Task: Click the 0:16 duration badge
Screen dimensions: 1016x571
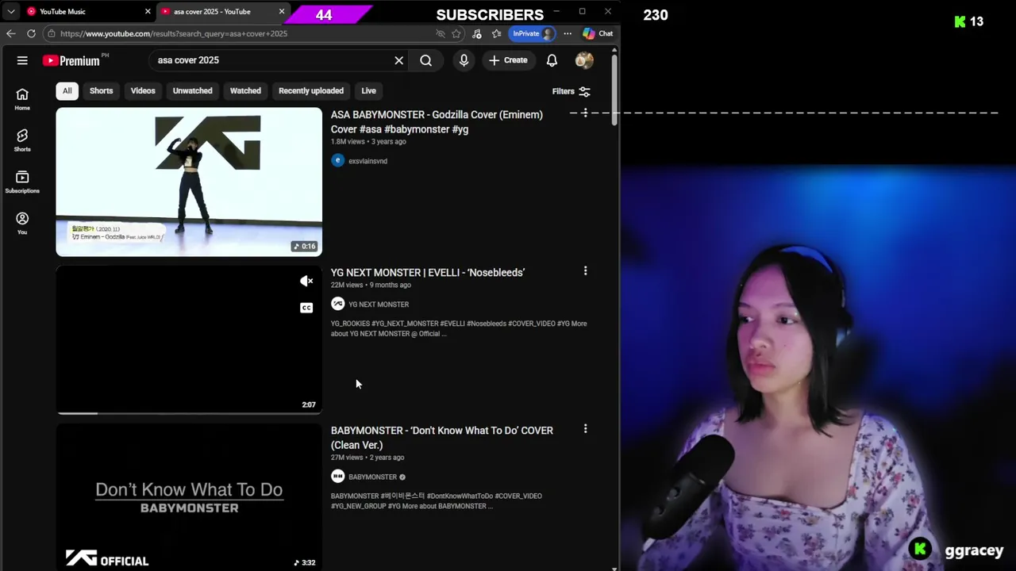Action: 305,247
